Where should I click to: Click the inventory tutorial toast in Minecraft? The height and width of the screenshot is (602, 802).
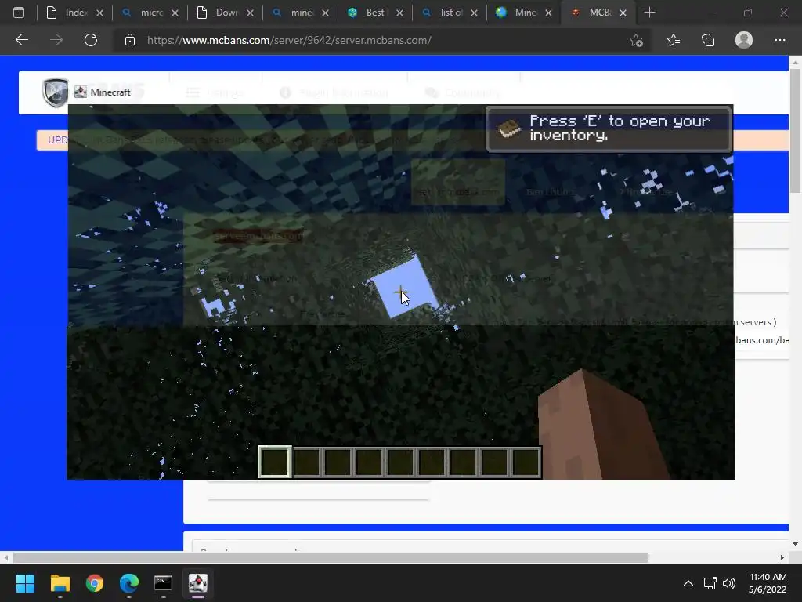pos(609,129)
